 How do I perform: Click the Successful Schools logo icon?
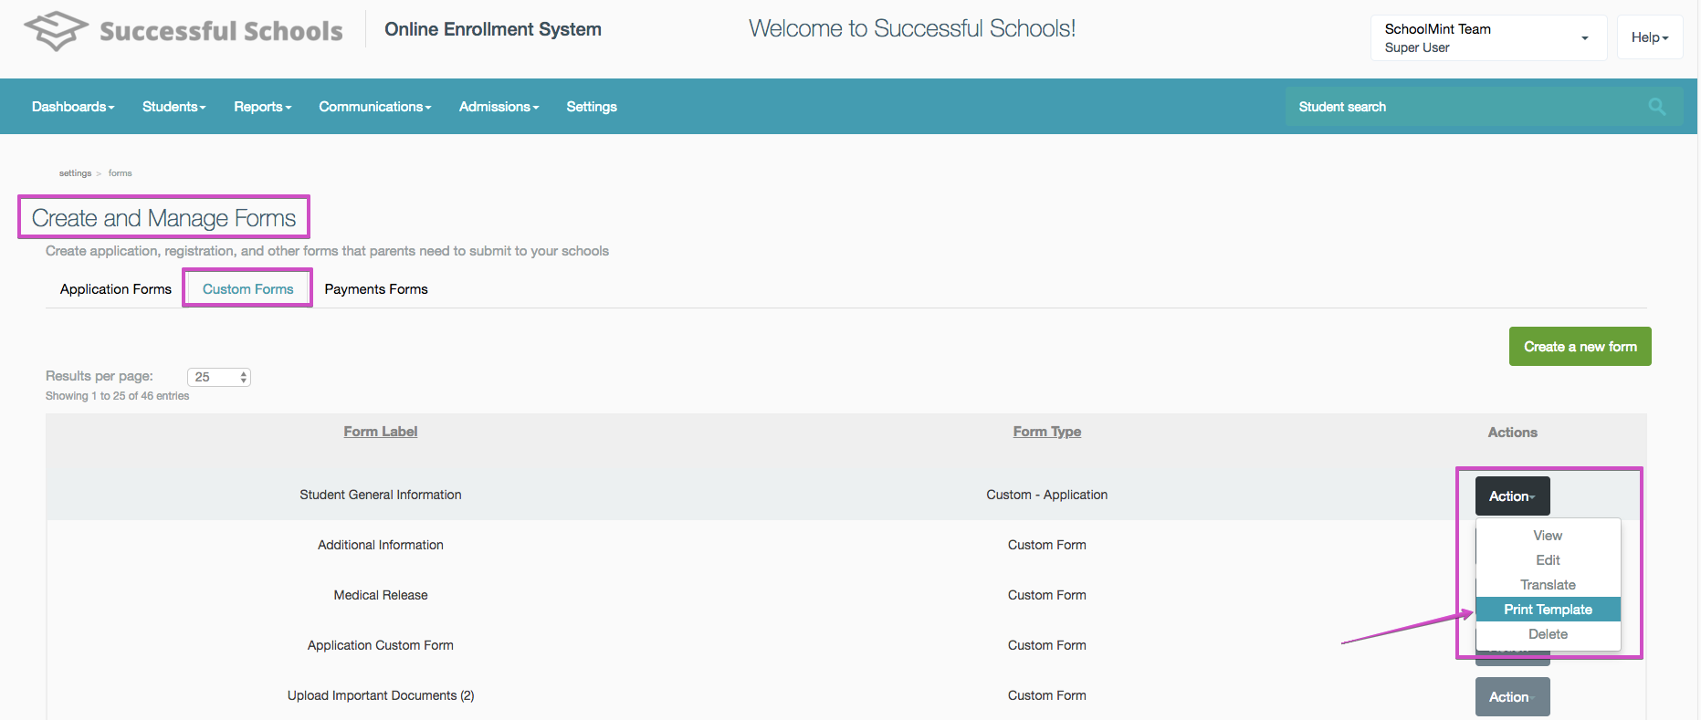56,31
